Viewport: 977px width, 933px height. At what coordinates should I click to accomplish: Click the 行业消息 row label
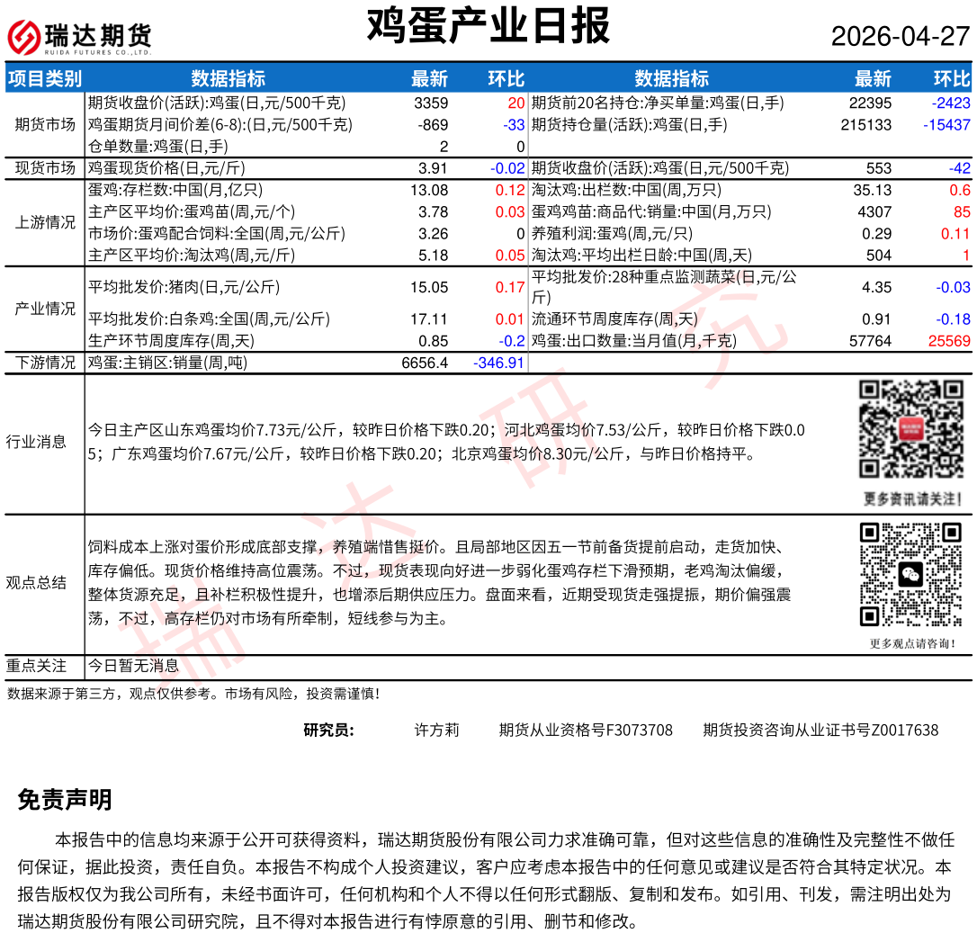coord(36,442)
